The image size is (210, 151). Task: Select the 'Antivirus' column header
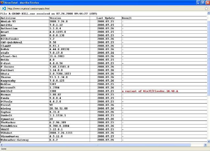coord(8,18)
